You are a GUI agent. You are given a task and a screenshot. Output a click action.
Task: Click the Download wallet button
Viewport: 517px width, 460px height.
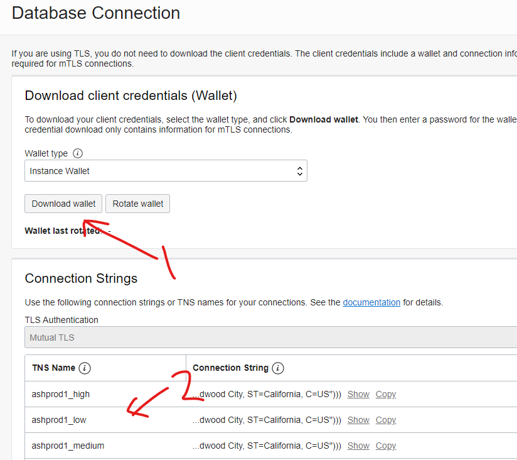pyautogui.click(x=63, y=204)
